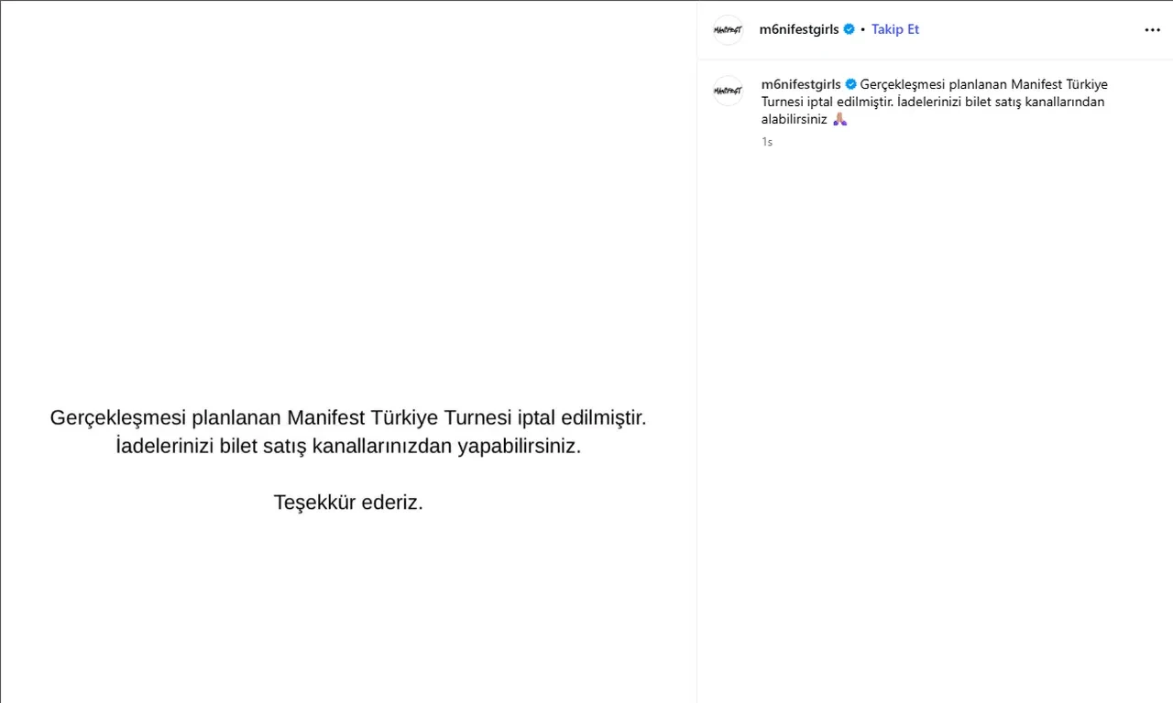Viewport: 1173px width, 703px height.
Task: Click the Manifest avatar beside the caption
Action: 728,91
